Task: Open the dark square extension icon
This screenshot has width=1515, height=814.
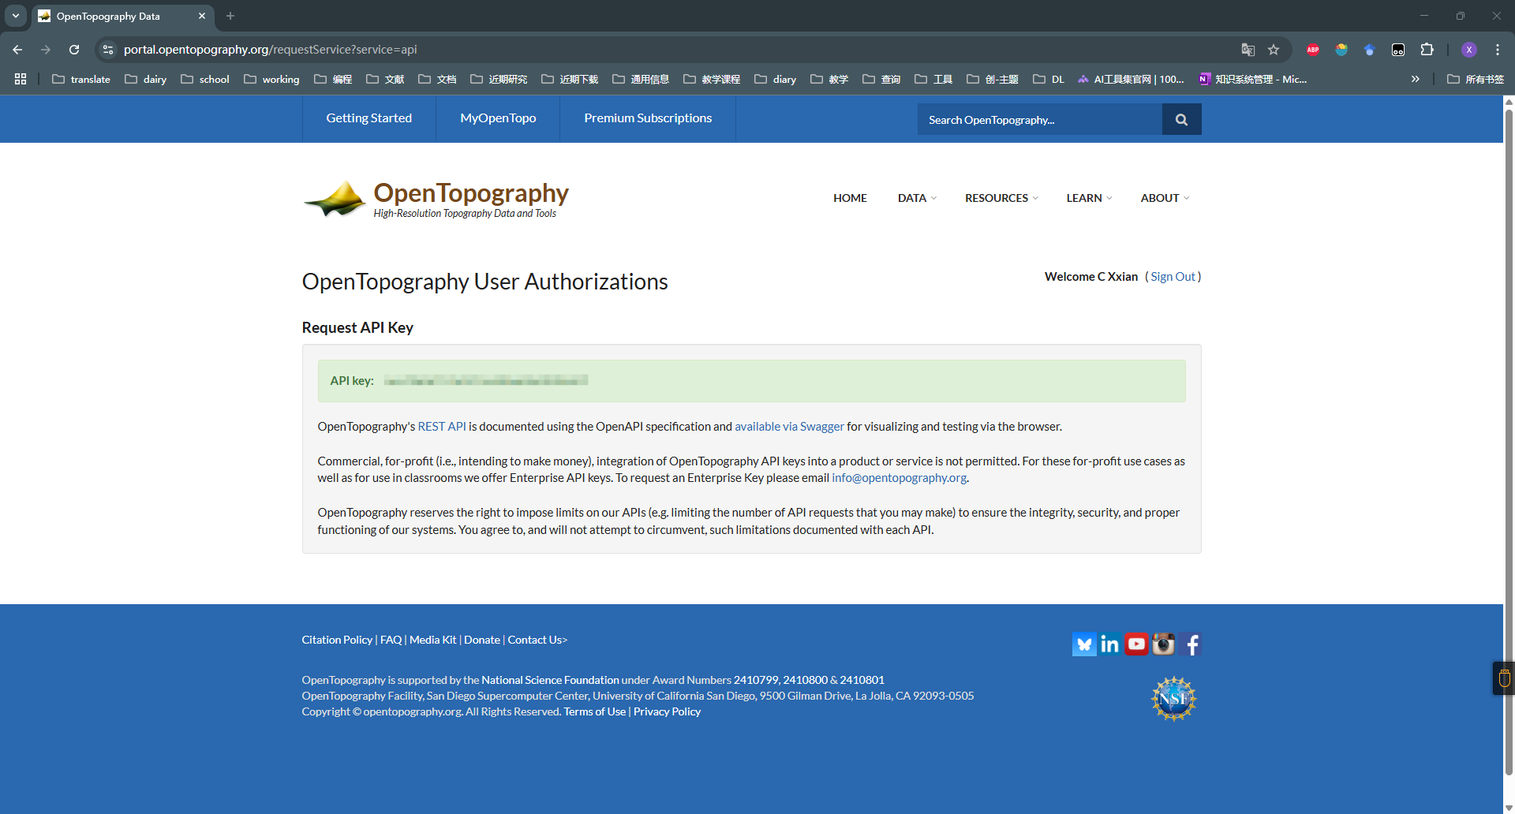Action: click(1398, 50)
